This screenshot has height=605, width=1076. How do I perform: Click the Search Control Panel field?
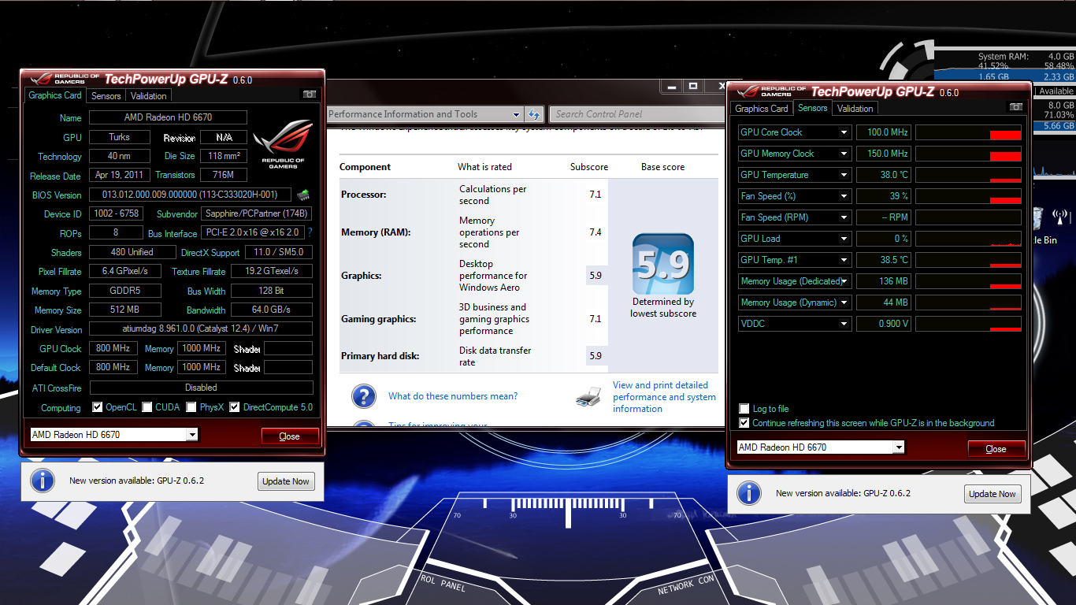point(636,114)
